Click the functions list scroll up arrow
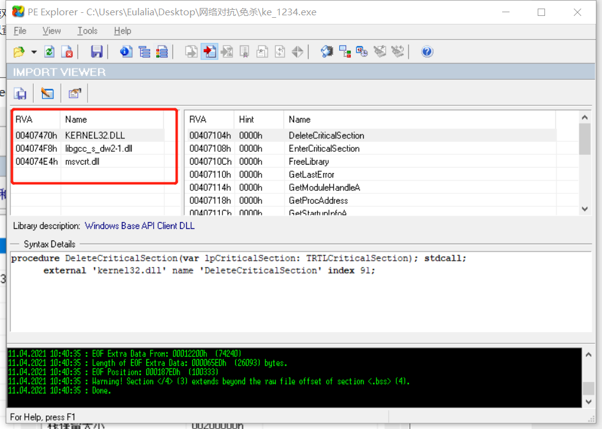Viewport: 602px width, 429px height. coord(585,118)
